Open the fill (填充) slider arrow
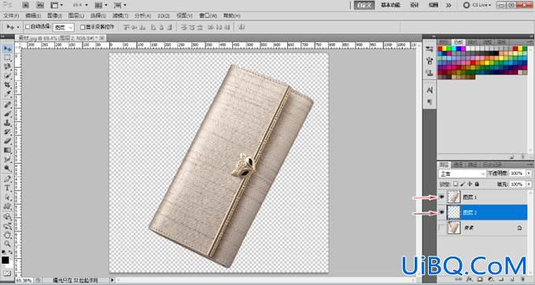The image size is (535, 285). [x=529, y=184]
